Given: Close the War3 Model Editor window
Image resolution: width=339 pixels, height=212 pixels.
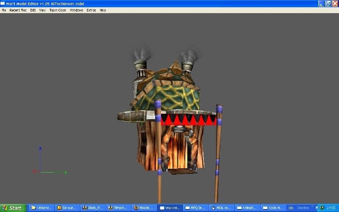Looking at the screenshot, I should point(335,3).
